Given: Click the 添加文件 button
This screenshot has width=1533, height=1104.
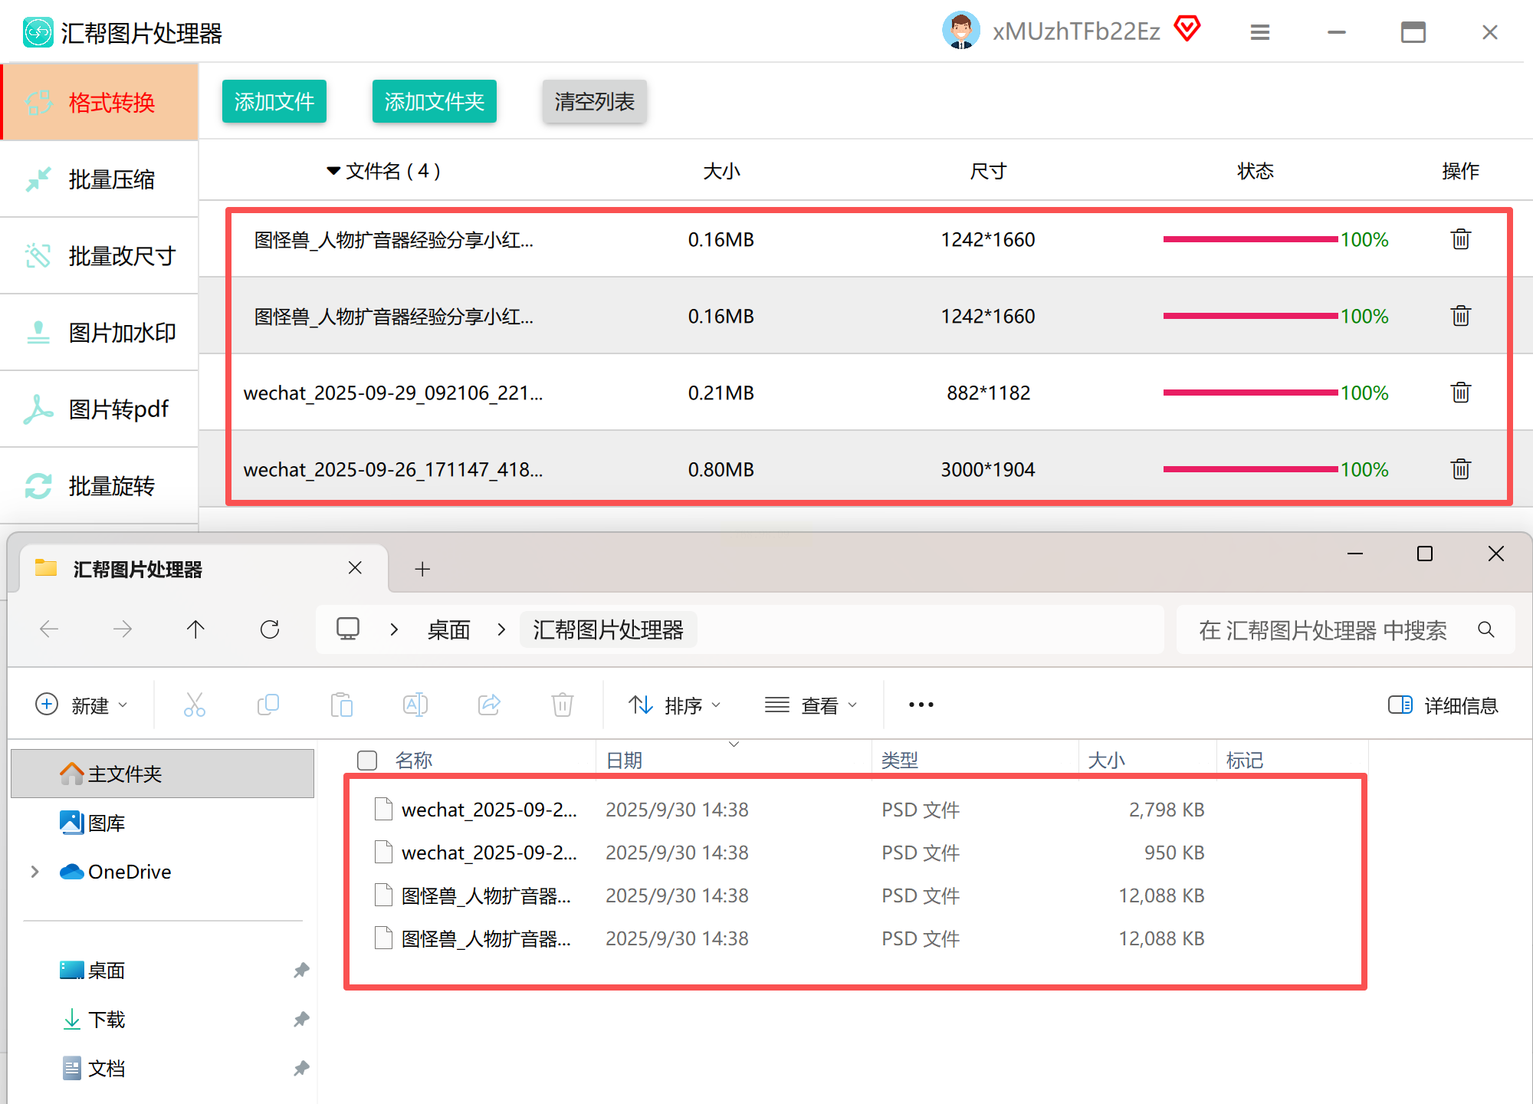Looking at the screenshot, I should (274, 101).
